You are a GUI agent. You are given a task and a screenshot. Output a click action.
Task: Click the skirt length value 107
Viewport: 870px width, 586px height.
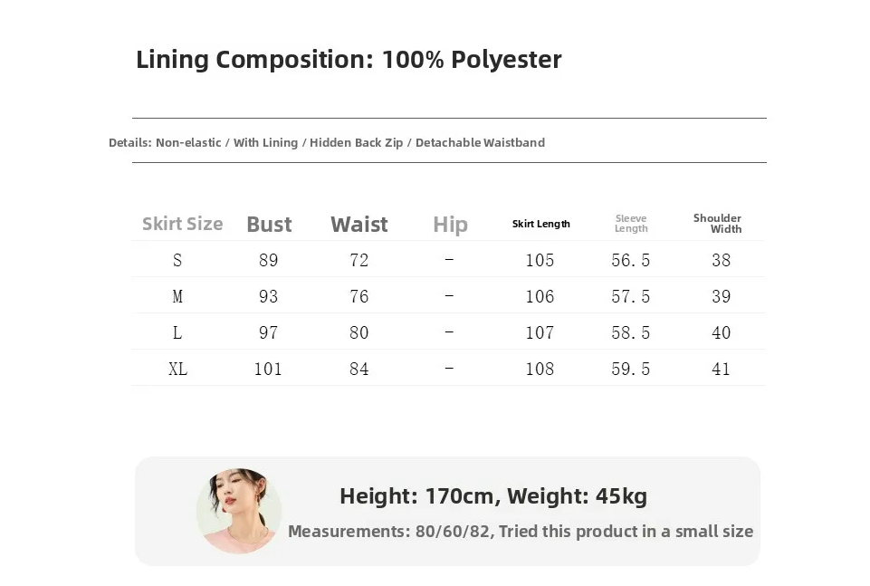[540, 333]
